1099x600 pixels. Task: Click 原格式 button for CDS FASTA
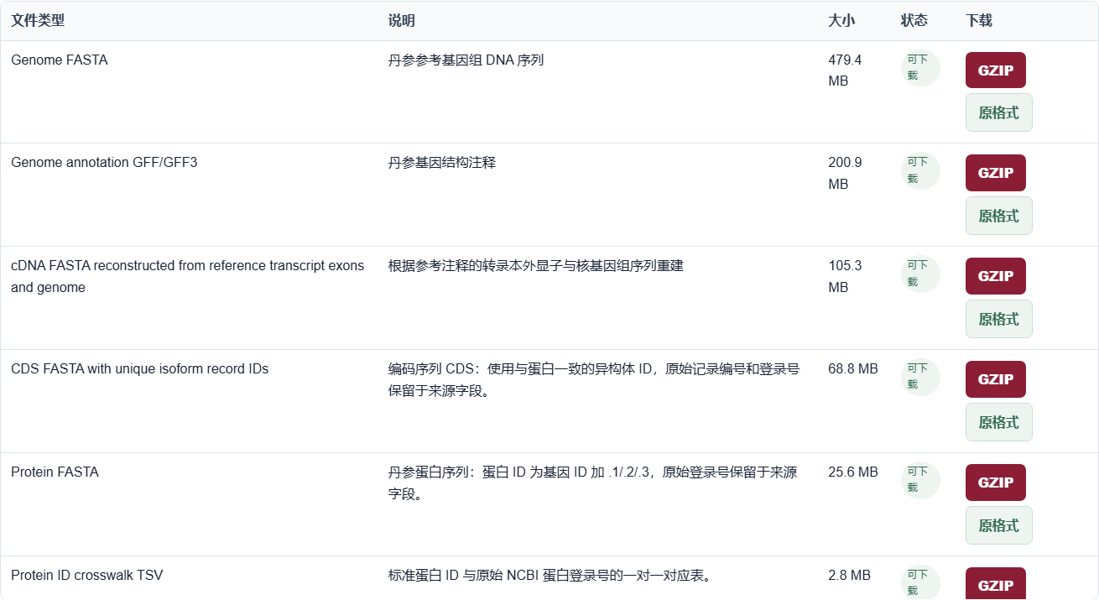click(x=999, y=422)
